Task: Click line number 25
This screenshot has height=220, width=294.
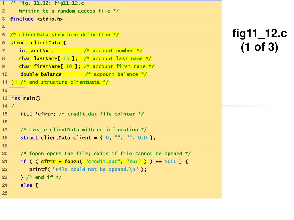Action: click(x=5, y=193)
